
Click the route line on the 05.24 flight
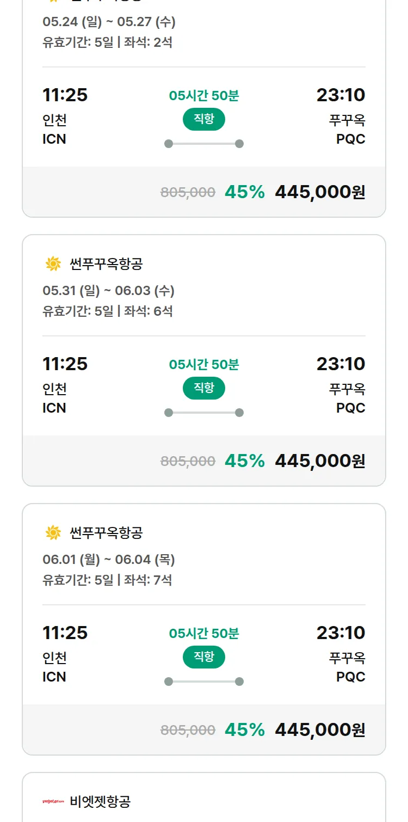coord(204,144)
